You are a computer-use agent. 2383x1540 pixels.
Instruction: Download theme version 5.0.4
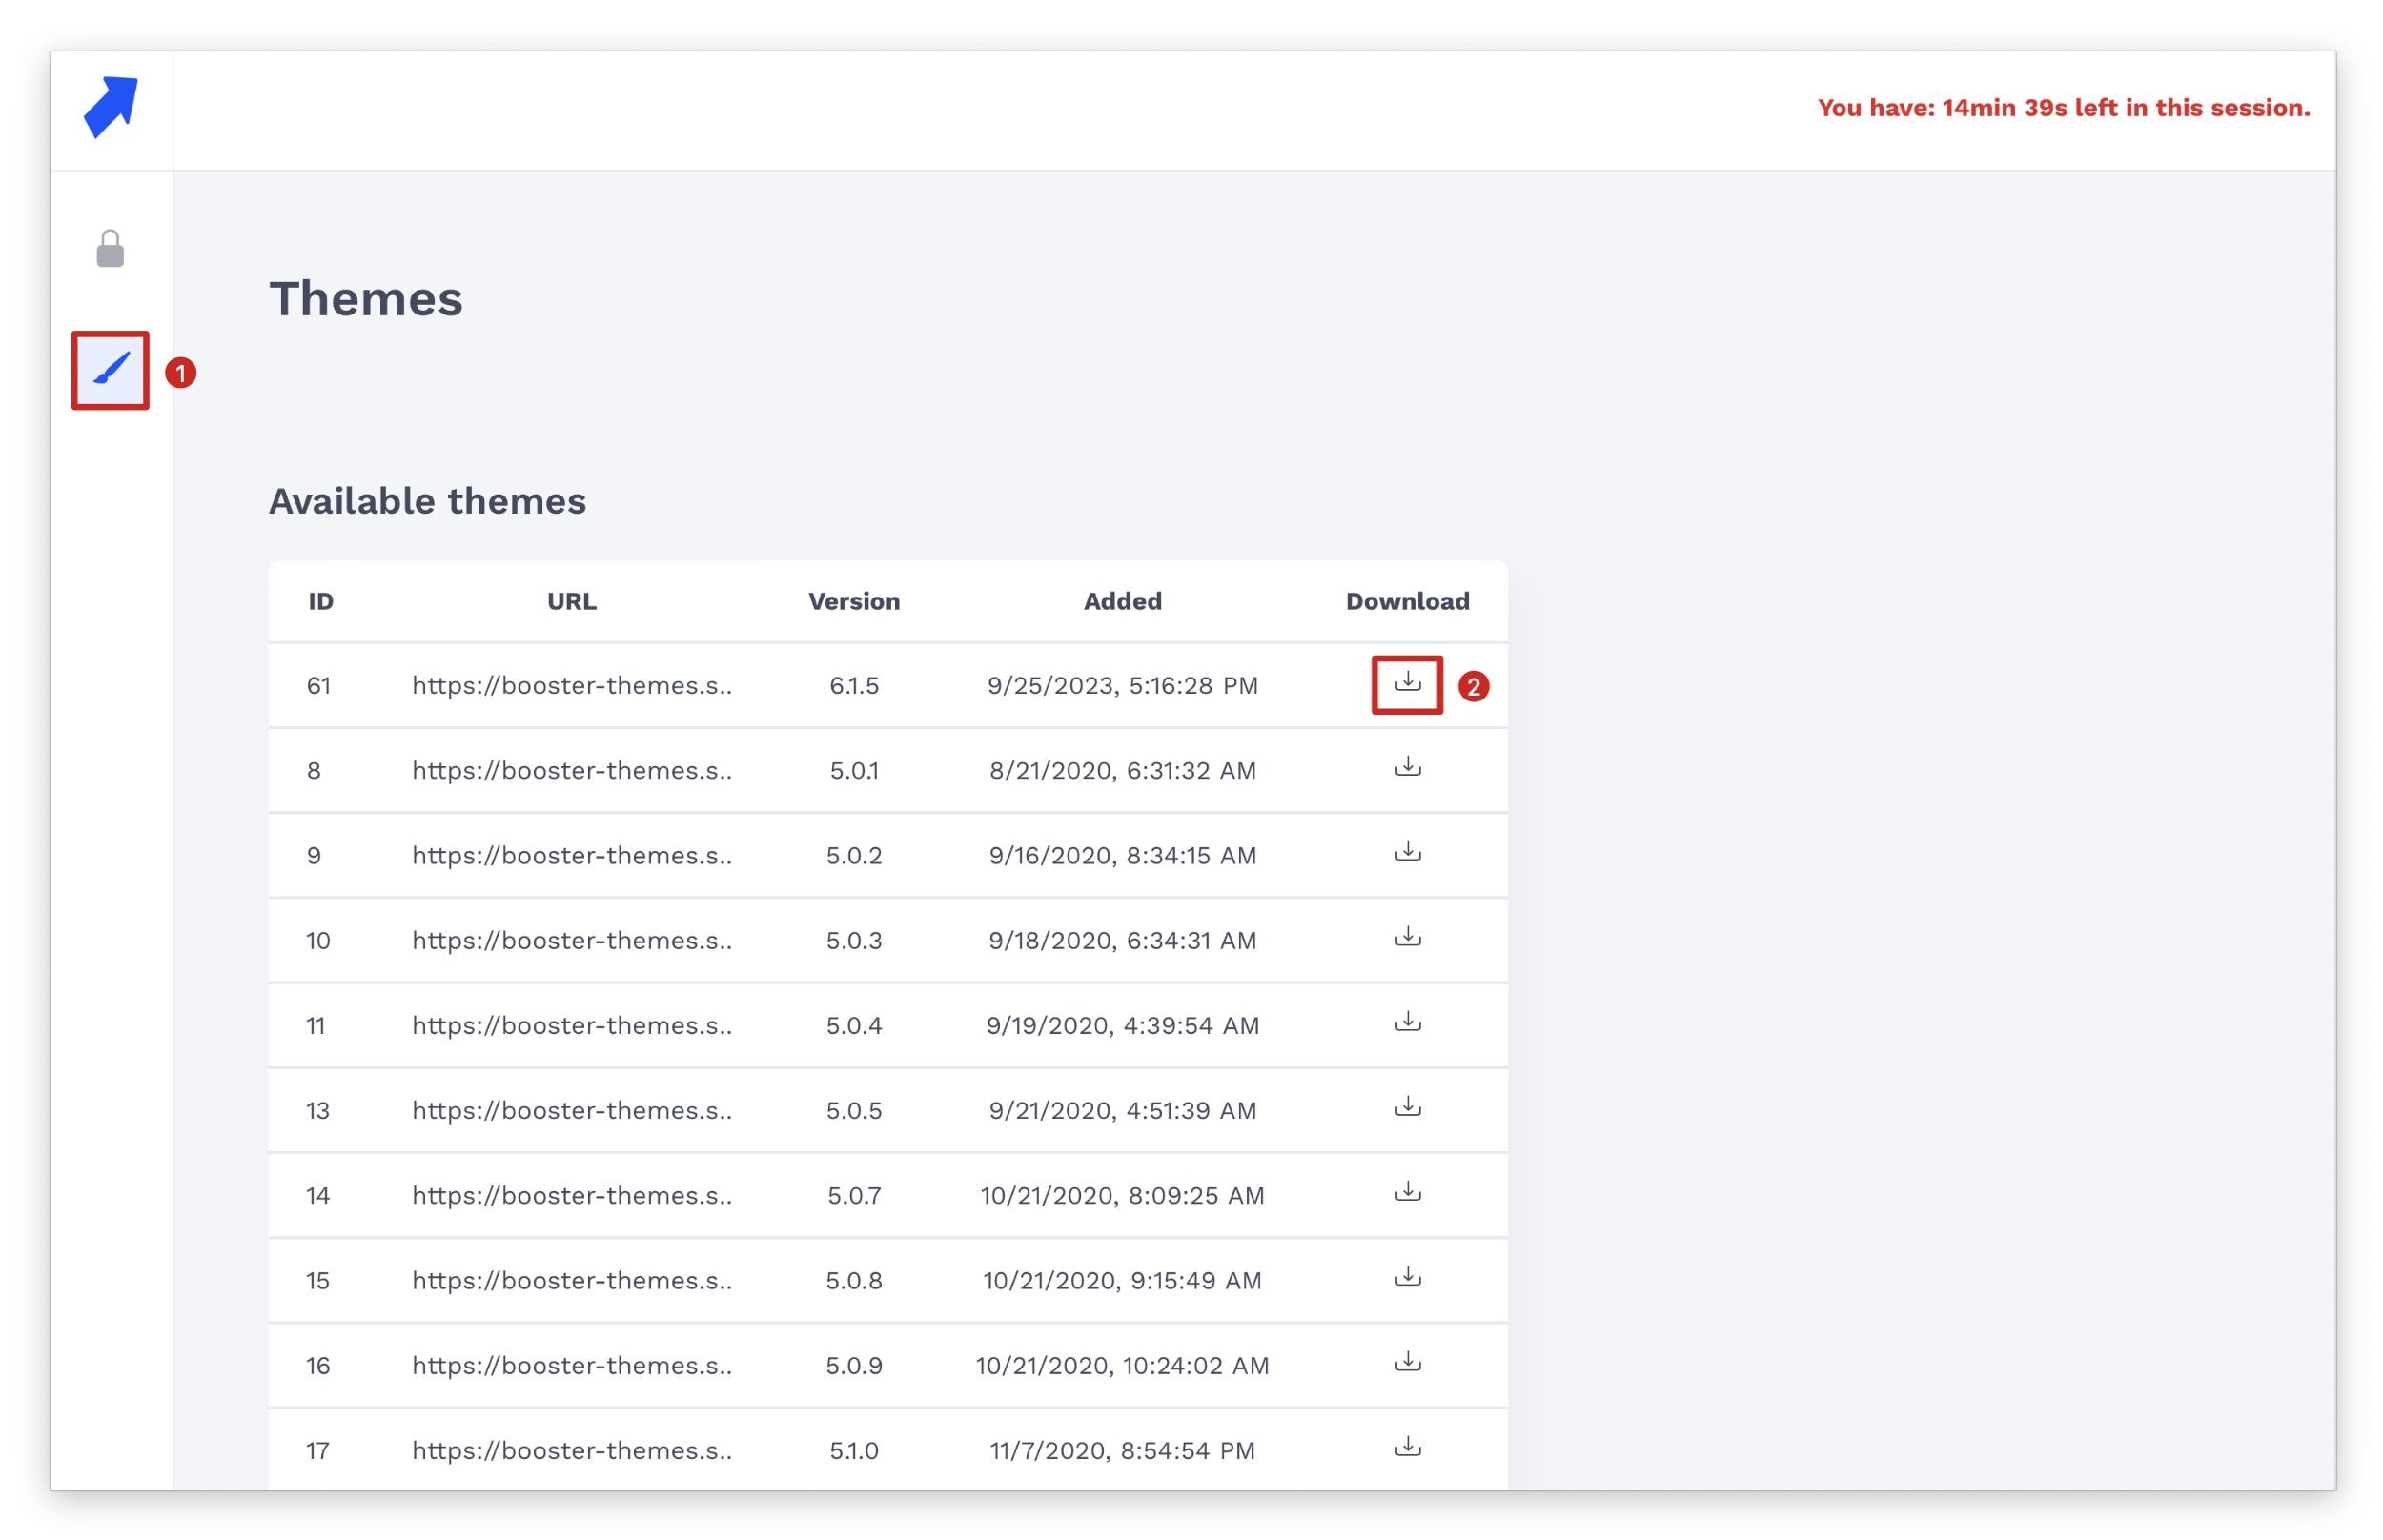pyautogui.click(x=1407, y=1023)
